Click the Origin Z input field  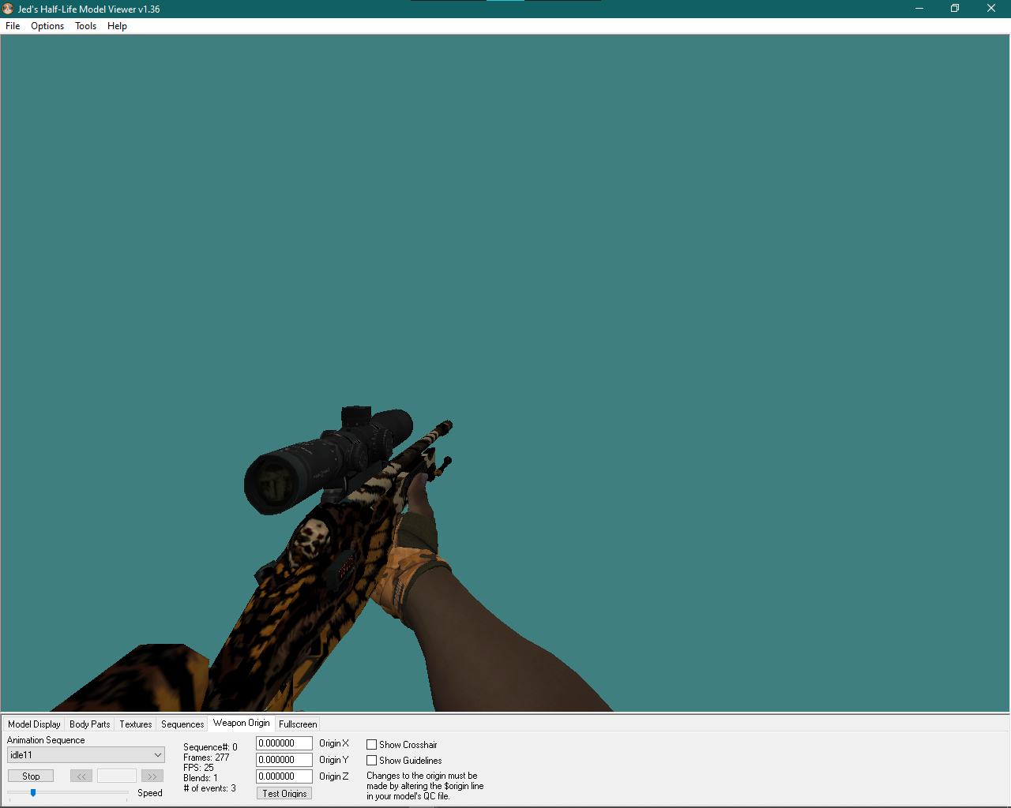click(x=284, y=776)
